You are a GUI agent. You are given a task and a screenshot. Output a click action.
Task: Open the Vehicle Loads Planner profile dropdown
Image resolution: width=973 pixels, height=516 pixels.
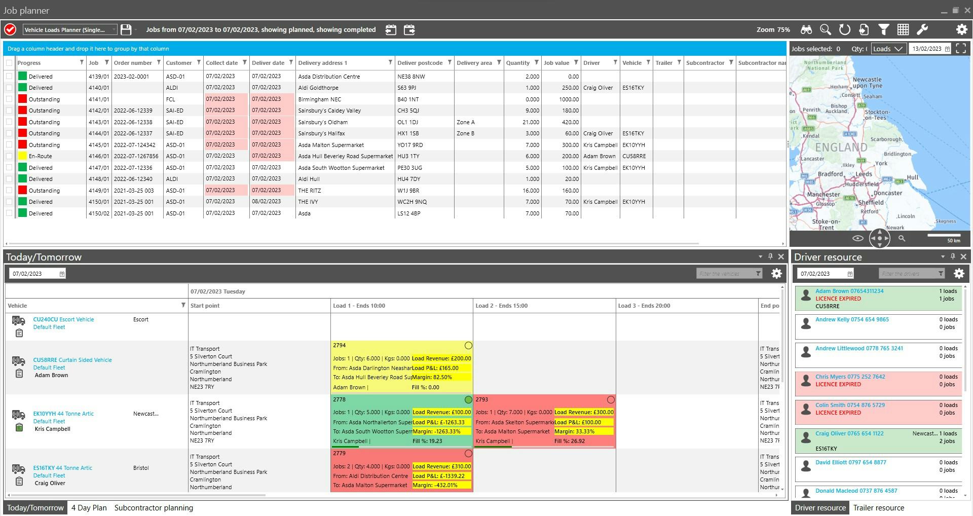[x=114, y=29]
